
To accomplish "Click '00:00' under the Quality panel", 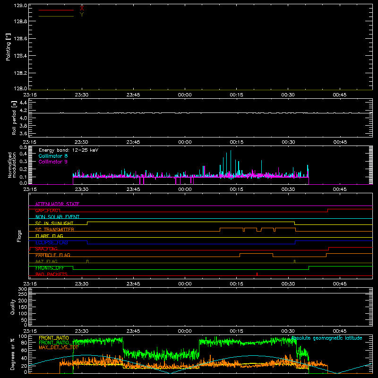I will [185, 331].
